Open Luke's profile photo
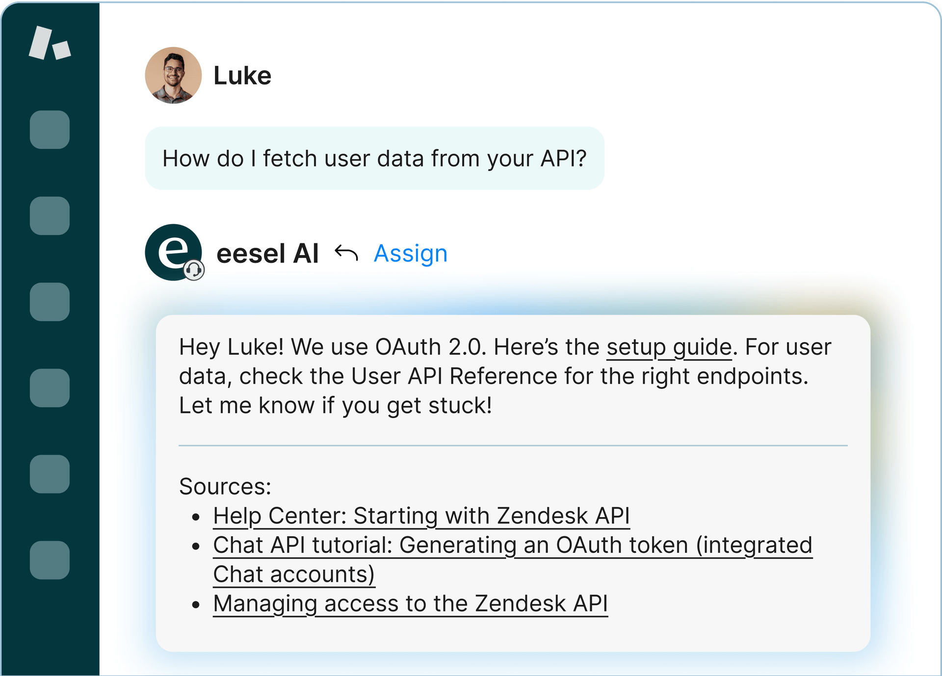Image resolution: width=942 pixels, height=676 pixels. [173, 75]
